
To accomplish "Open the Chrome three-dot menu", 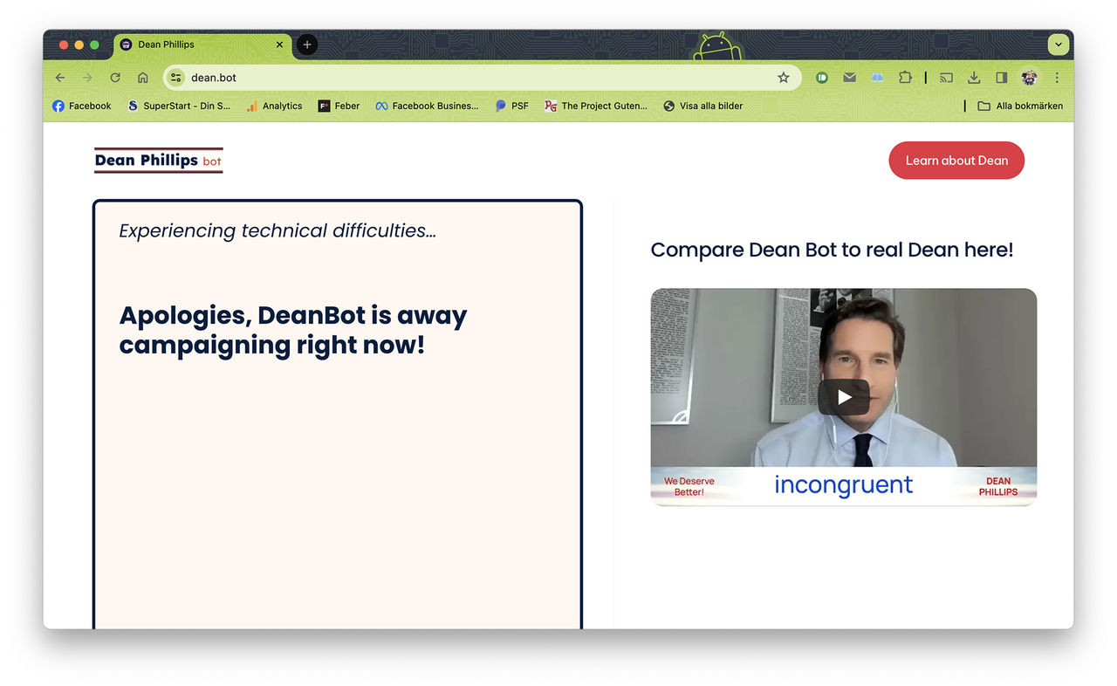I will click(x=1057, y=78).
